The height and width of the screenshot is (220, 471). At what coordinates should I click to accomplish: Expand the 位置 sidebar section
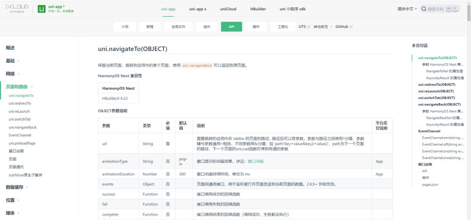(12, 200)
